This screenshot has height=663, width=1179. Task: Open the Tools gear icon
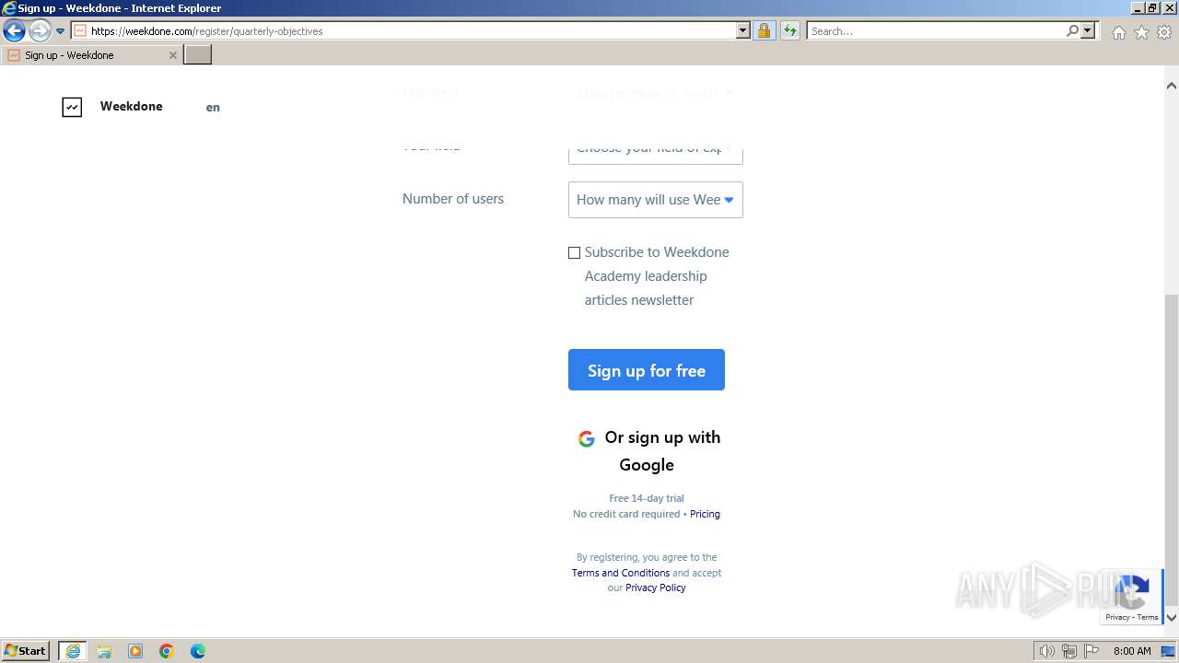pos(1164,32)
